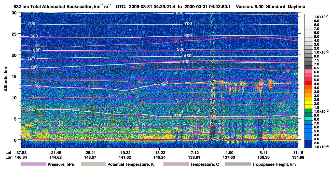Click latitude value '11.18'
This screenshot has height=170, width=331.
click(298, 153)
